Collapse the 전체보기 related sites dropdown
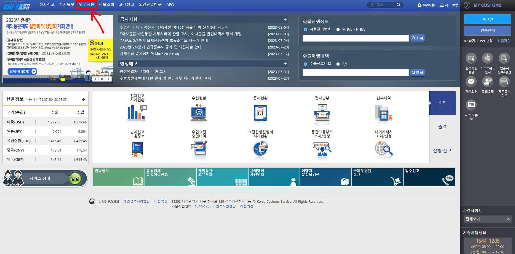 [508, 219]
